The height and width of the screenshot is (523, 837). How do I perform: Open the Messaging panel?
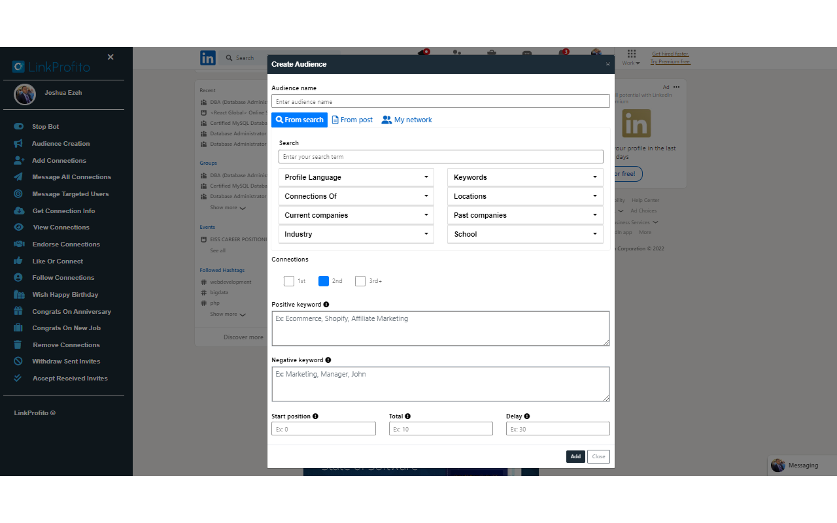click(x=802, y=465)
